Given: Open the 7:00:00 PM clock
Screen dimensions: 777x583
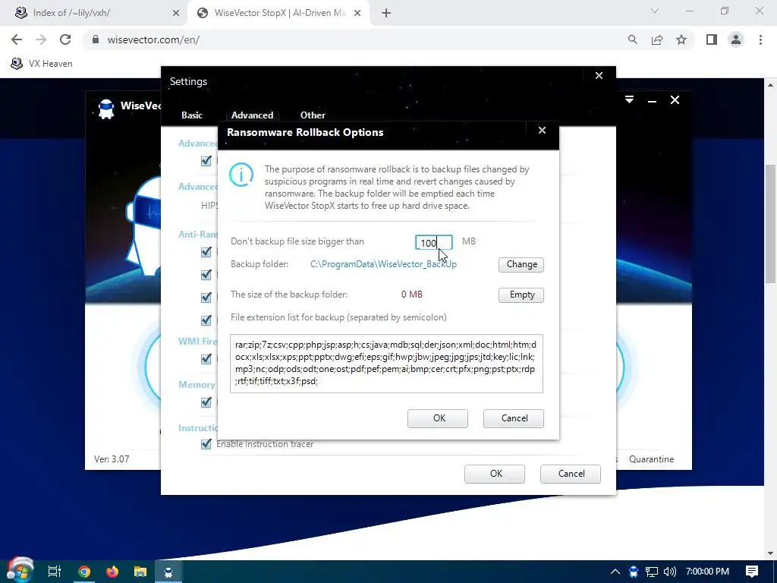Looking at the screenshot, I should 707,572.
